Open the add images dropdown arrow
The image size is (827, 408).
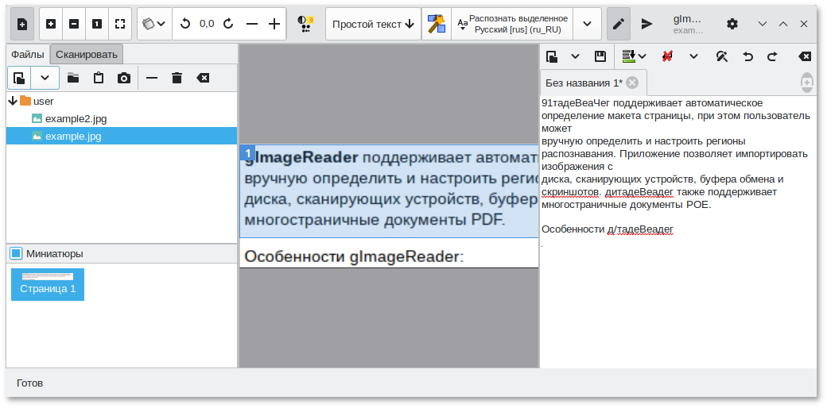pyautogui.click(x=45, y=78)
